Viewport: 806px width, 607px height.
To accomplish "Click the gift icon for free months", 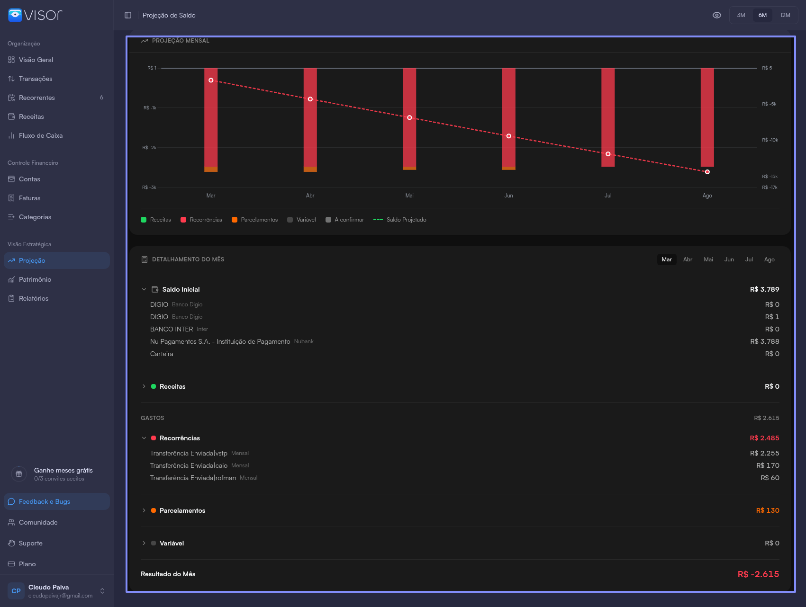I will coord(19,474).
